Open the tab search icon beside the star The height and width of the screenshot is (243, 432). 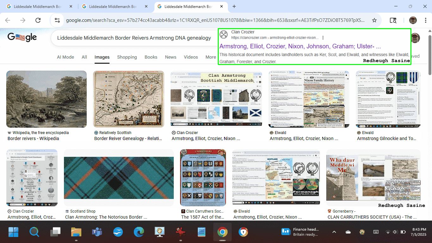pos(393,20)
